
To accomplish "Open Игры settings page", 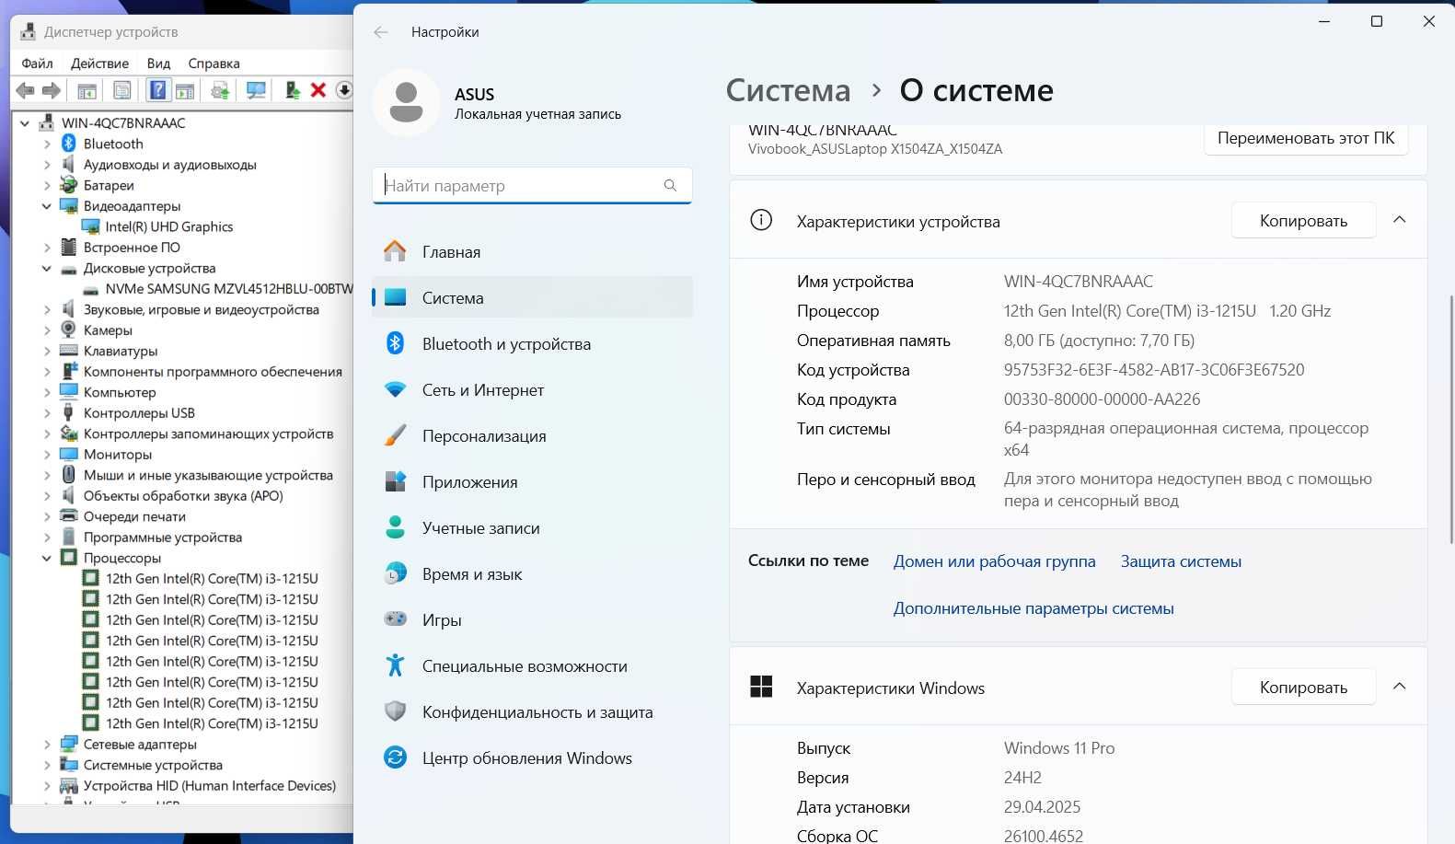I will 532,620.
